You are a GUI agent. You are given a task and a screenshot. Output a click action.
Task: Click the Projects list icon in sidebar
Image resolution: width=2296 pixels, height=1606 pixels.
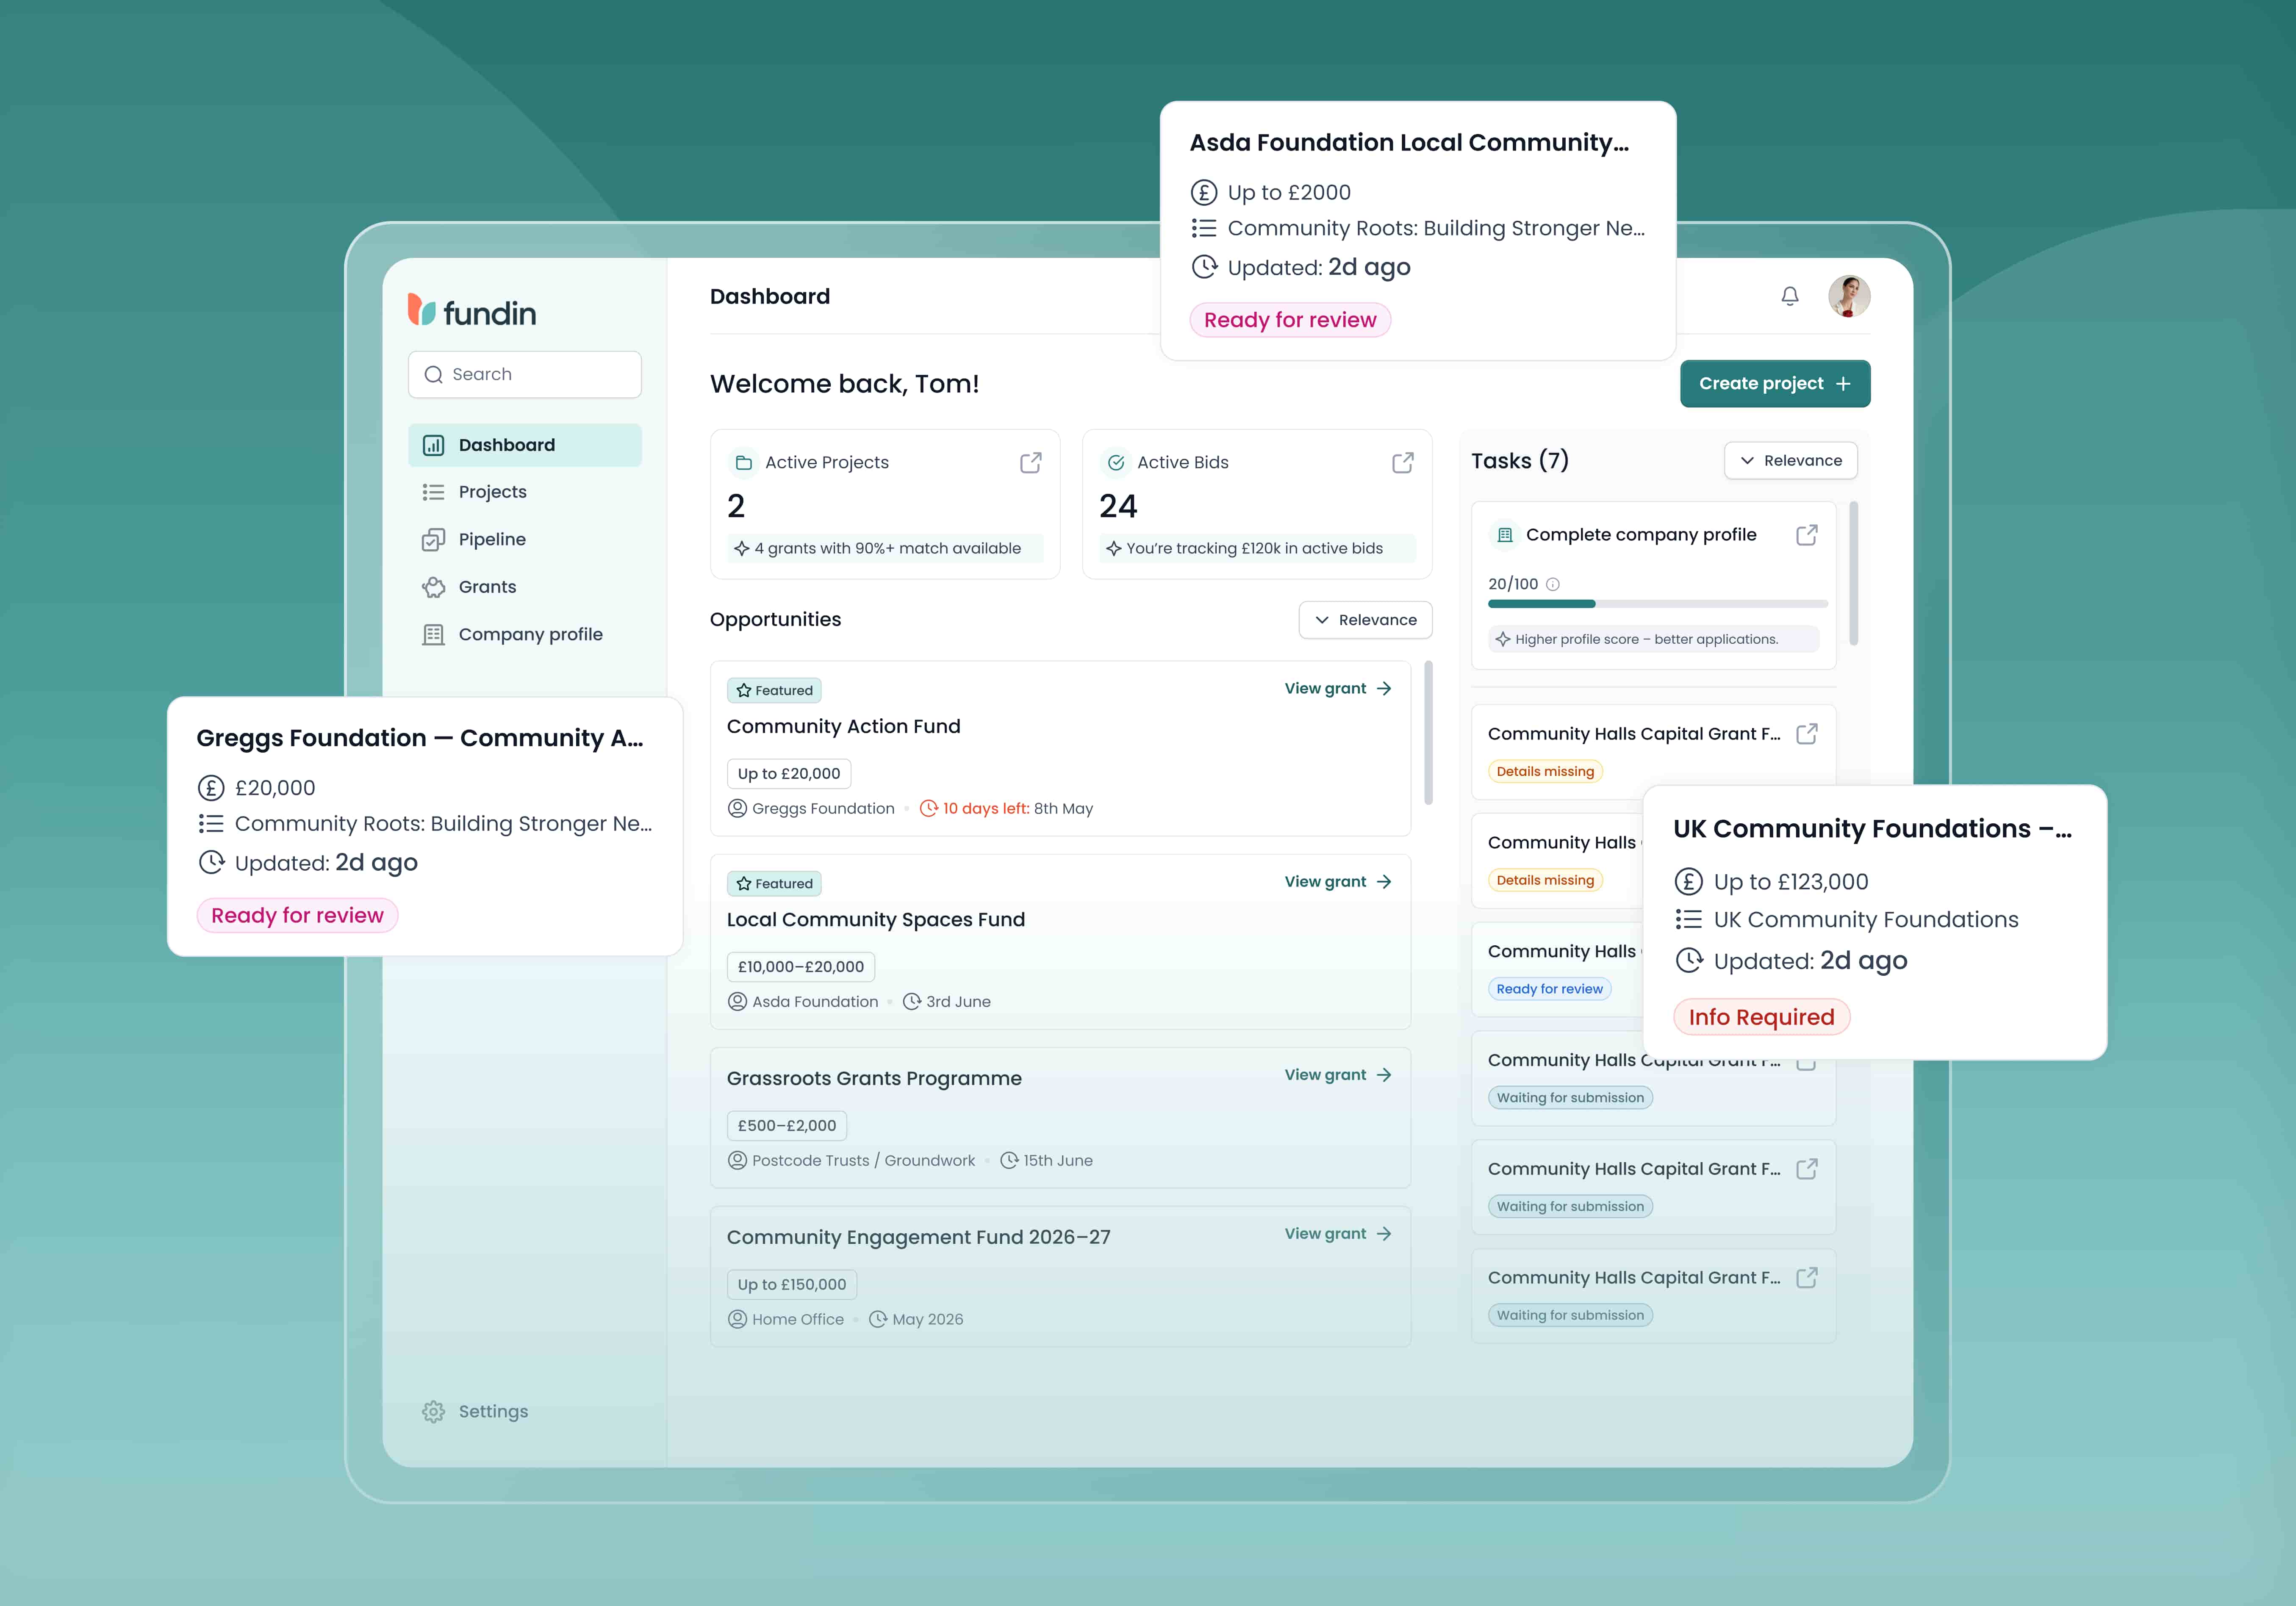pos(433,492)
